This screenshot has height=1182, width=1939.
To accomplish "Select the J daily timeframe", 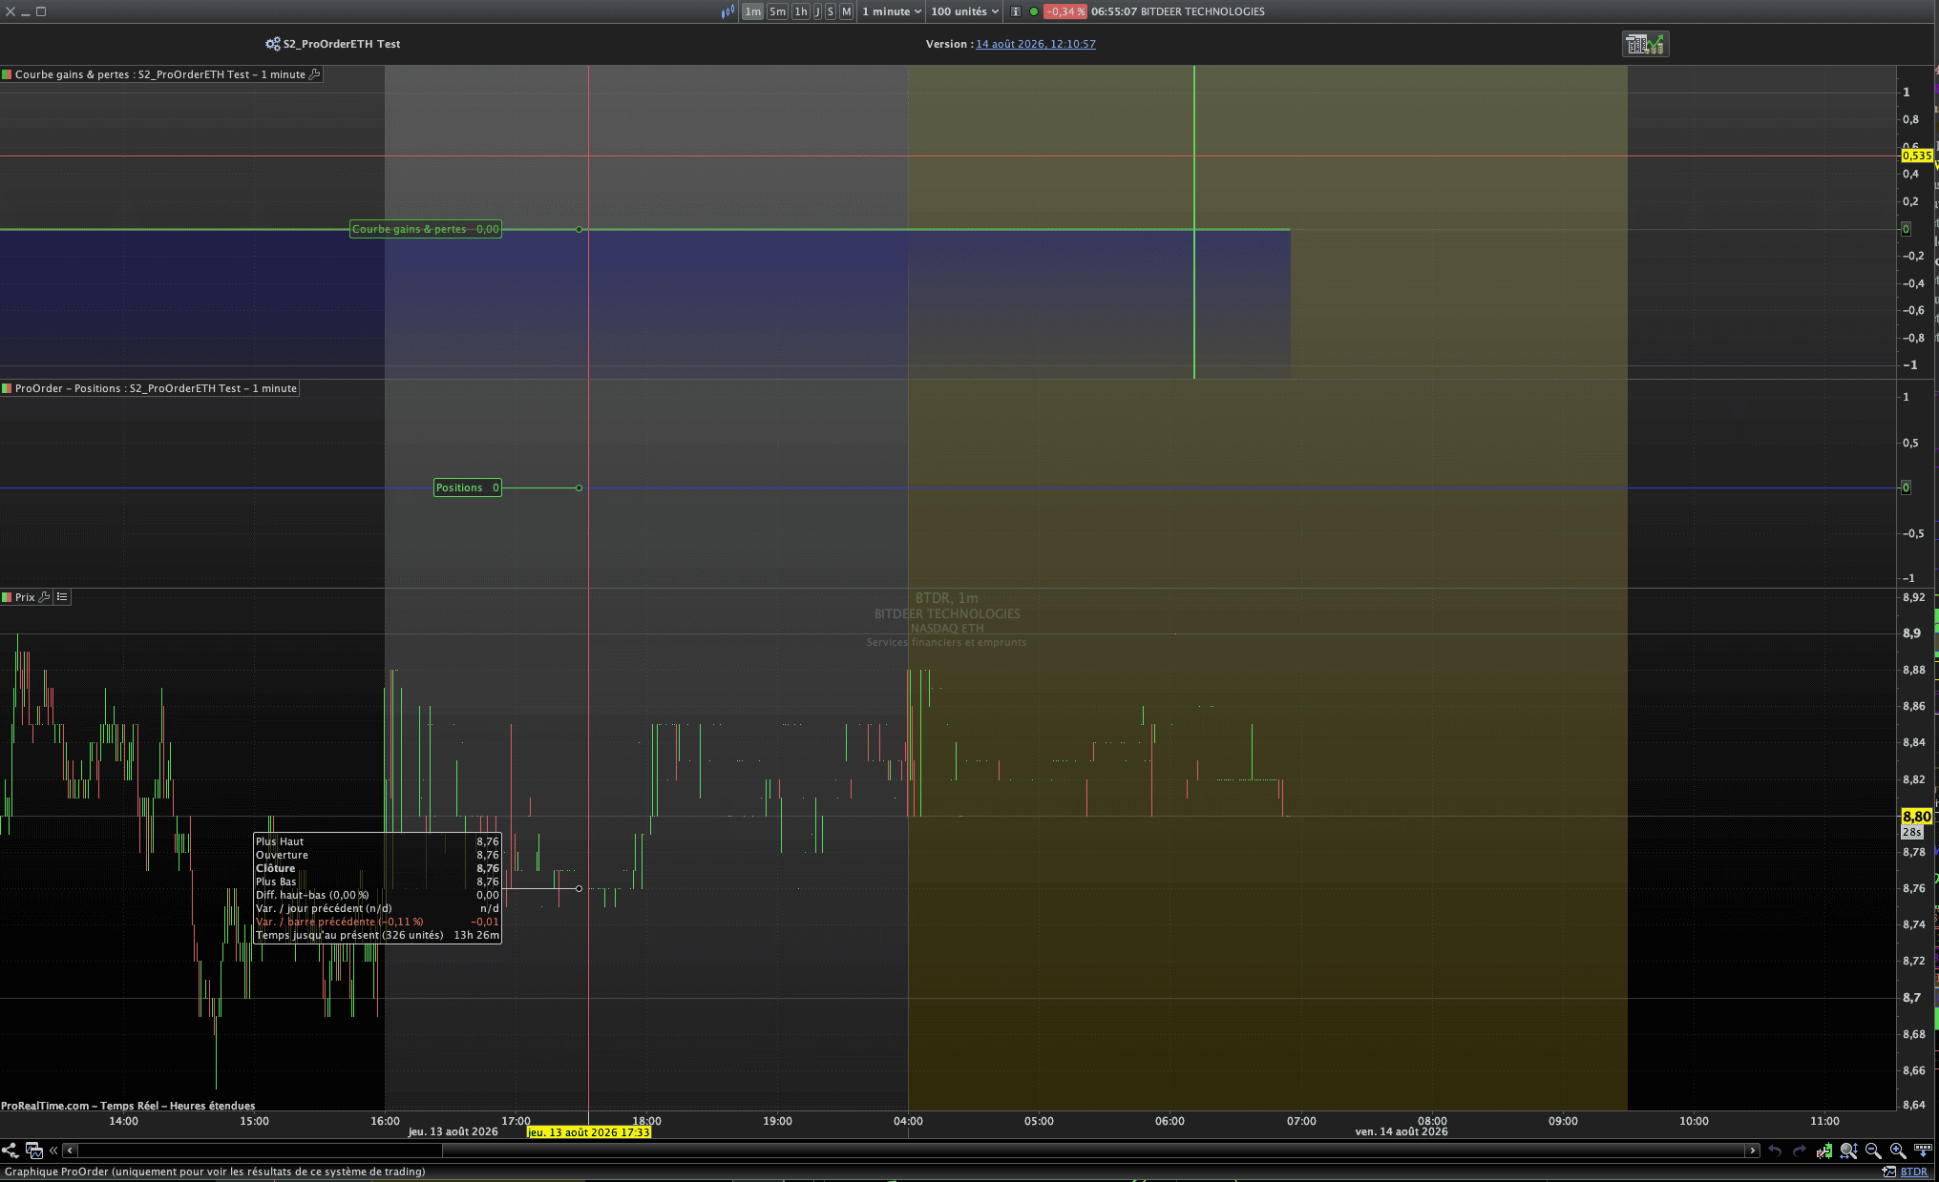I will [x=817, y=11].
